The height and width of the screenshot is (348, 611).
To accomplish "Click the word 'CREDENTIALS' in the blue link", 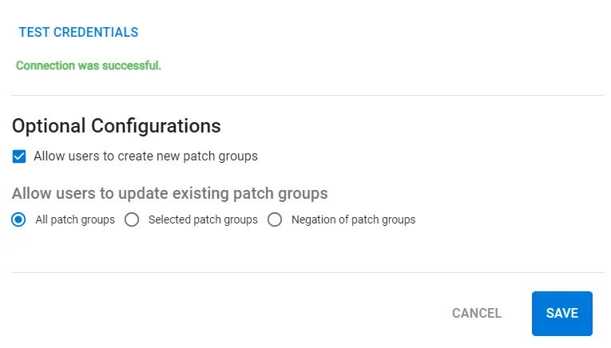I will pyautogui.click(x=96, y=32).
